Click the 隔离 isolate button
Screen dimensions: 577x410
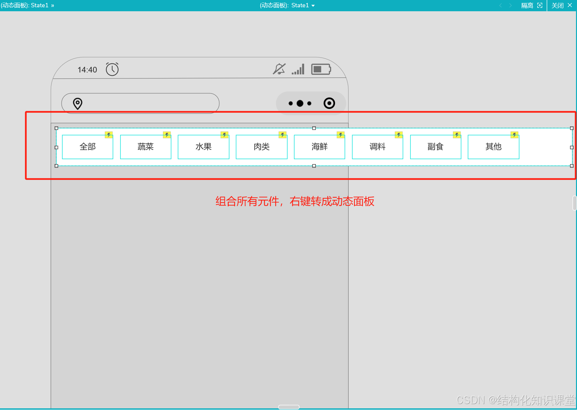(532, 6)
